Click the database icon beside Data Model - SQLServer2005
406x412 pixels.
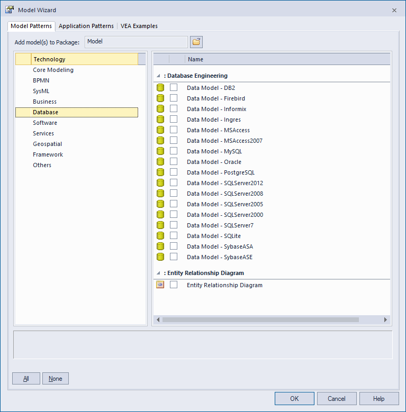pos(160,204)
